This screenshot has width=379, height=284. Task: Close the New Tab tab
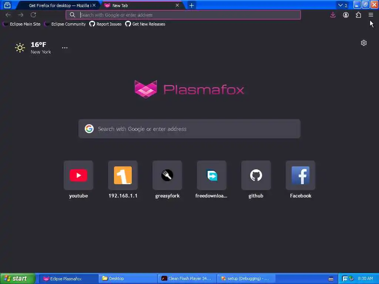pyautogui.click(x=177, y=5)
